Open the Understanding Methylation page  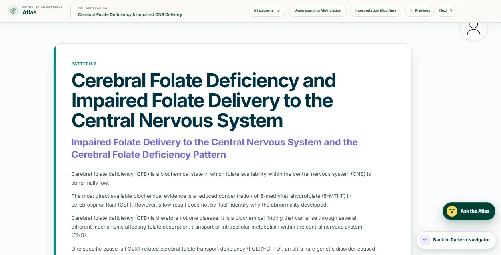coord(318,11)
